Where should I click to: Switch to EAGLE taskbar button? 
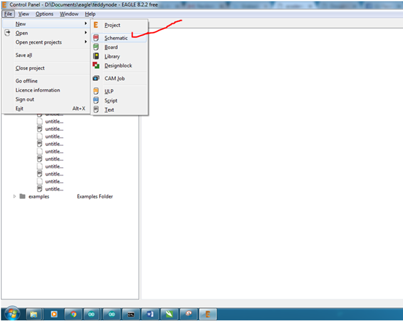(x=207, y=314)
